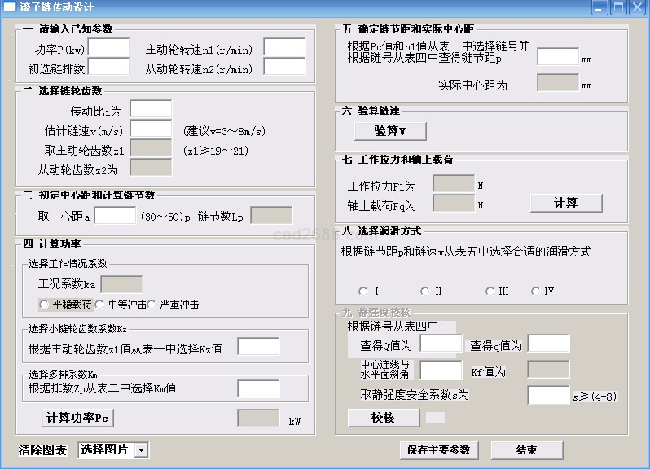
Task: Focus the 功率P(kw) input field
Action: 108,47
